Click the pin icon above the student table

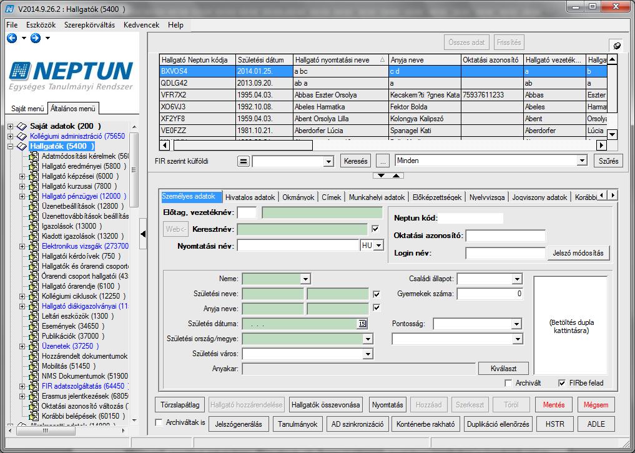[x=617, y=46]
